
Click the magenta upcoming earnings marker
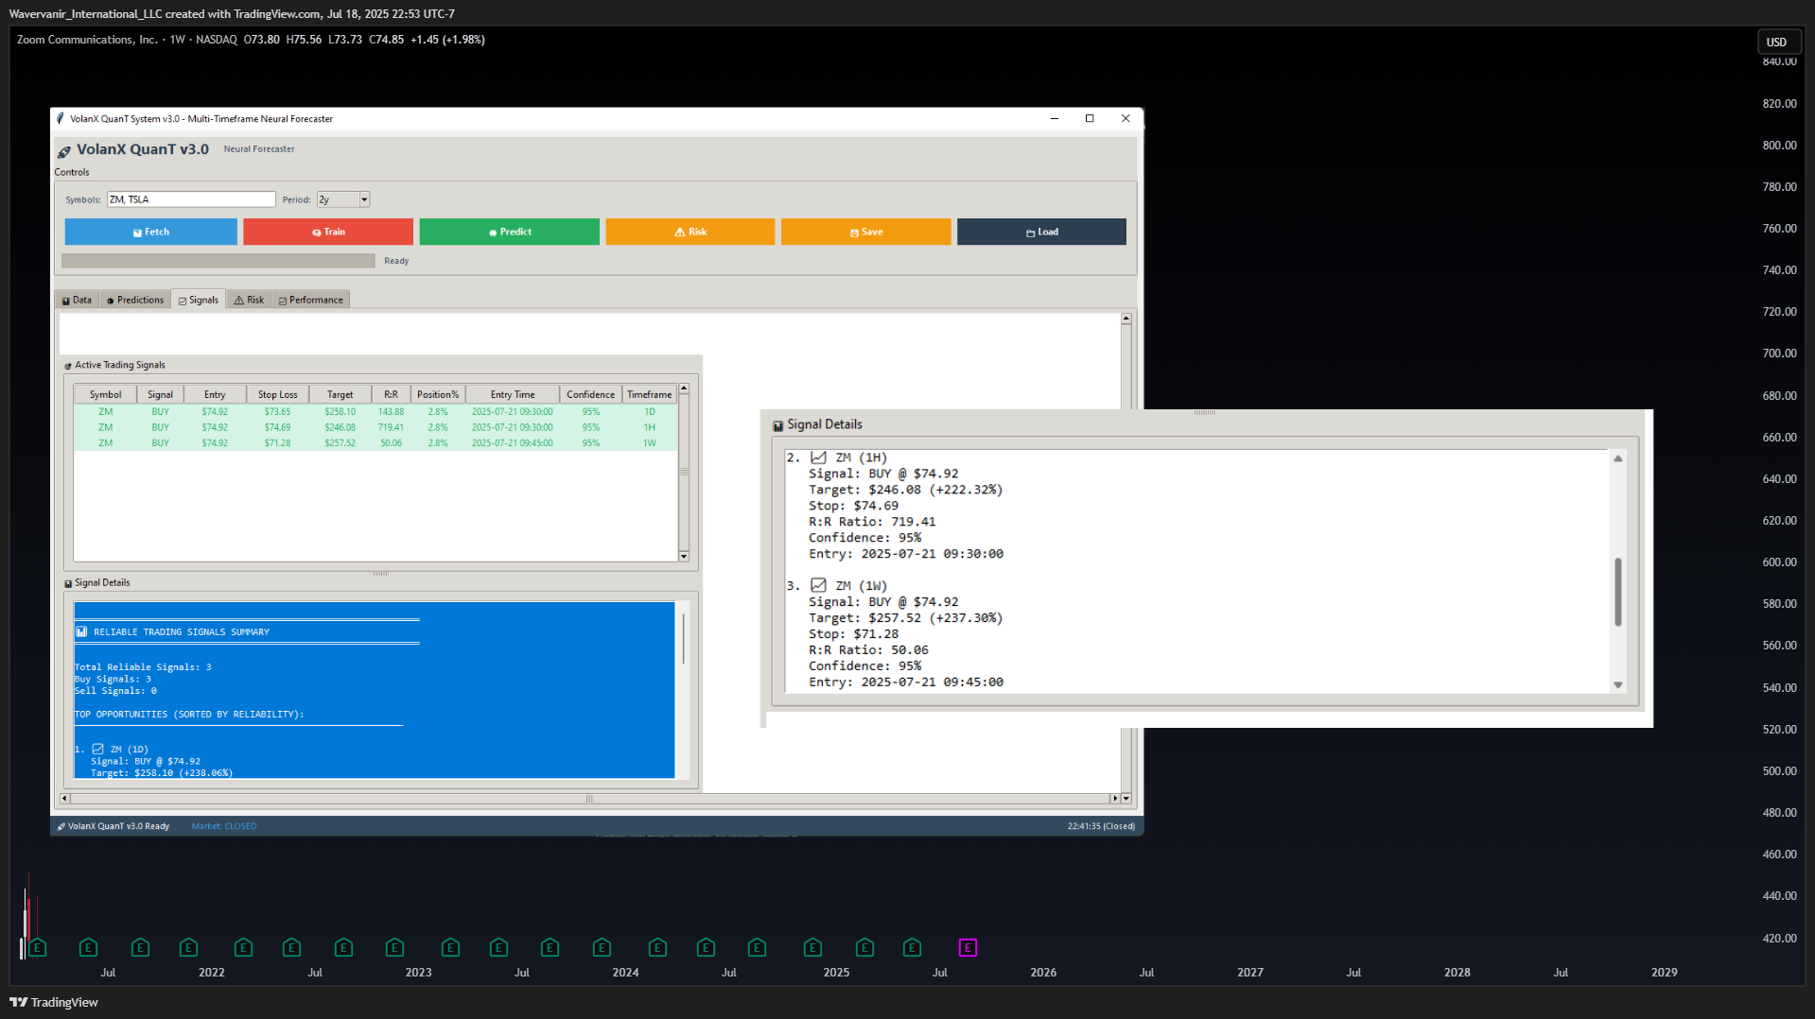968,947
